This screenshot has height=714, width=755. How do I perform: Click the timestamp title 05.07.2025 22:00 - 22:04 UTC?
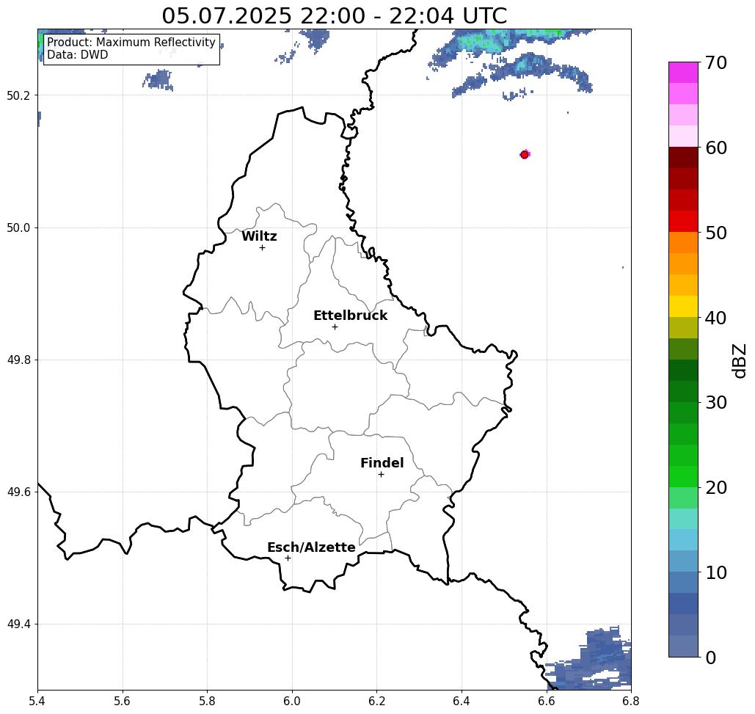pyautogui.click(x=334, y=16)
